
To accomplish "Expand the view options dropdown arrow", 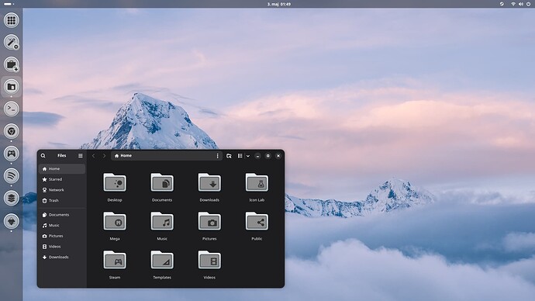I will [x=248, y=156].
